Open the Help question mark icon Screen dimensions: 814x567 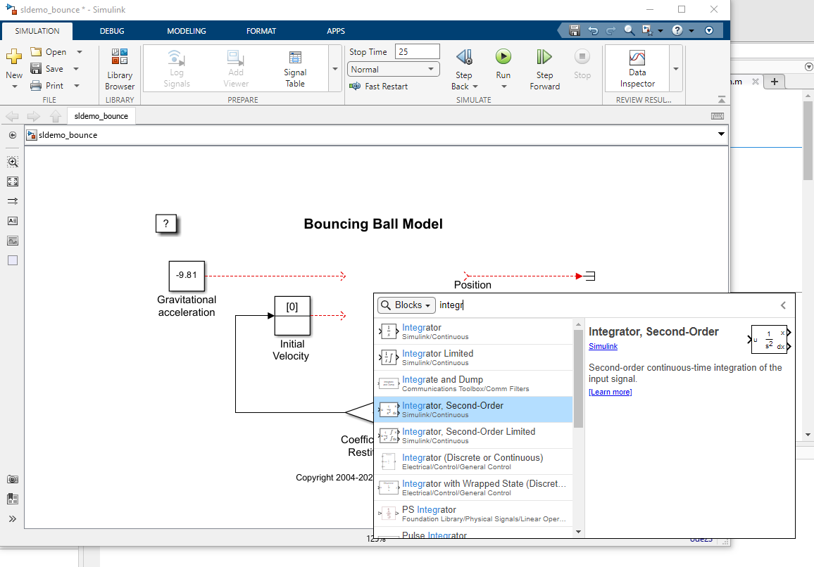(677, 30)
